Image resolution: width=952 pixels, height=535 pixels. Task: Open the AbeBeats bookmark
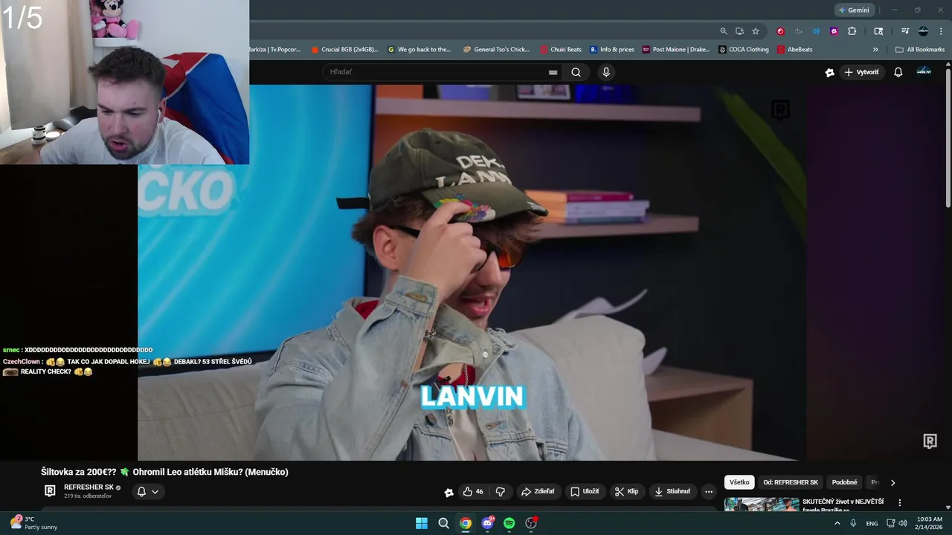[794, 50]
